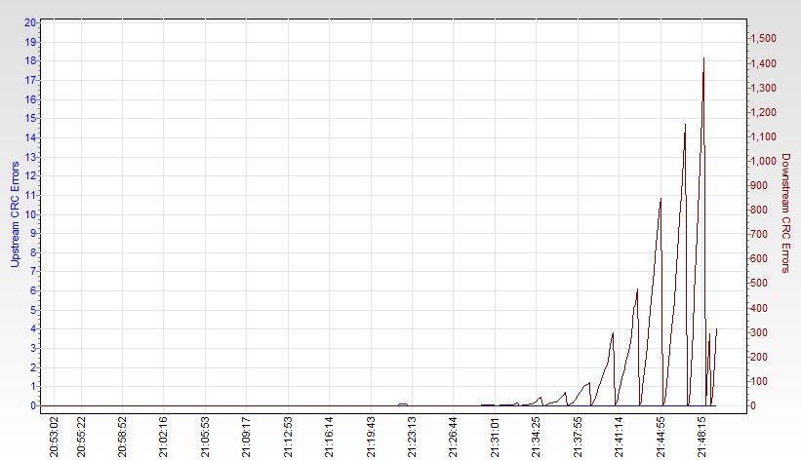Select the upstream axis value 11
This screenshot has height=460, width=801.
click(x=30, y=196)
